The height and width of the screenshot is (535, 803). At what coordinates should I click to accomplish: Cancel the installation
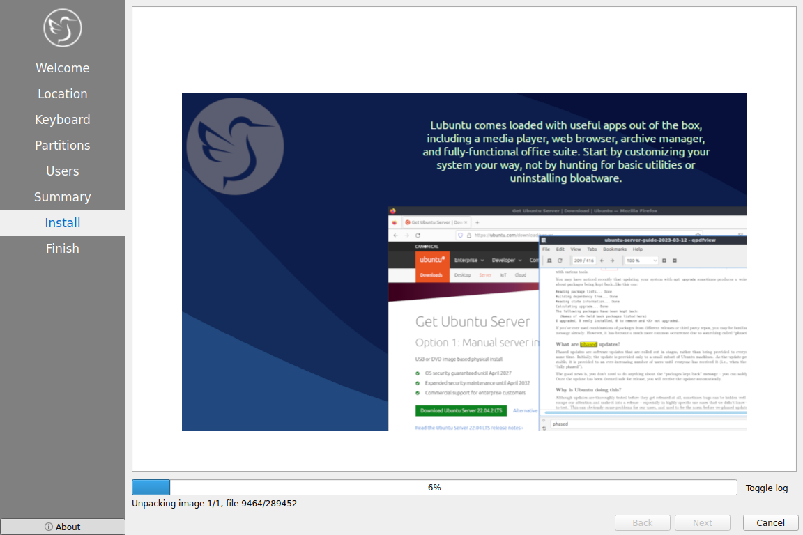pyautogui.click(x=770, y=523)
